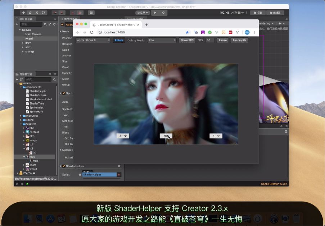Click the assets panel popout icon

50,74
